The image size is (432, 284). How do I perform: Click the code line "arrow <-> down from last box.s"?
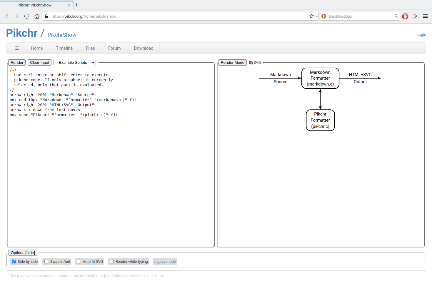pyautogui.click(x=45, y=110)
